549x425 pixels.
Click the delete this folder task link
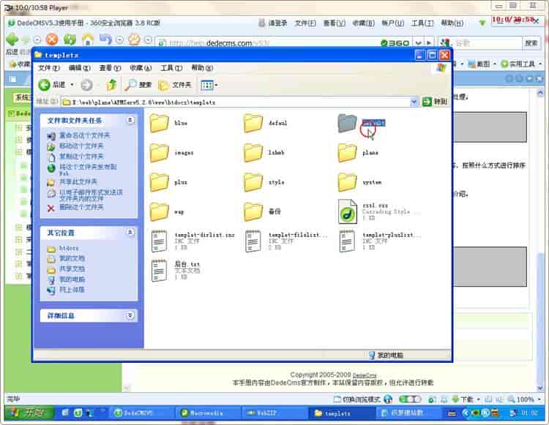tap(81, 207)
